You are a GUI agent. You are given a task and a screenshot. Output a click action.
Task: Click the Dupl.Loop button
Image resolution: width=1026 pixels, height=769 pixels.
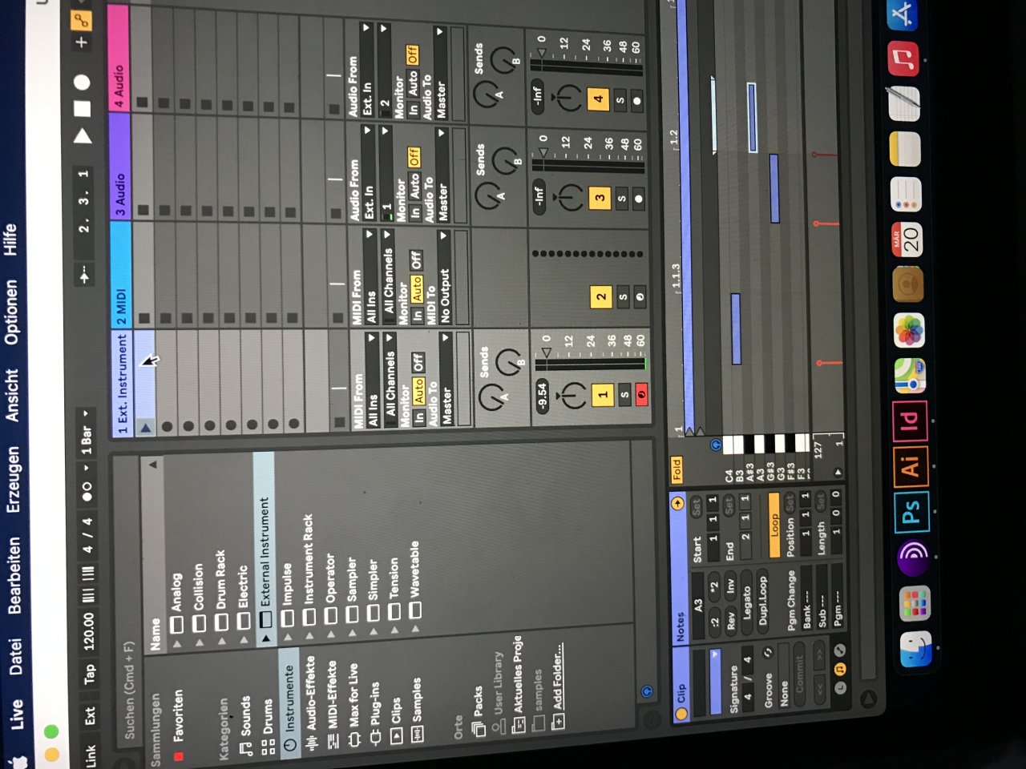coord(763,602)
